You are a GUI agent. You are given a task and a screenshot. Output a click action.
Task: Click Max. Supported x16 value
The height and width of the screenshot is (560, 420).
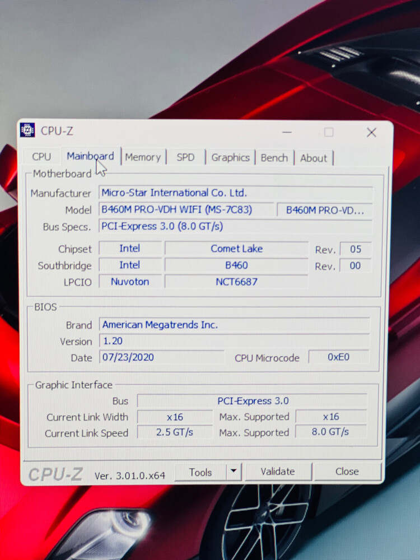coord(331,417)
